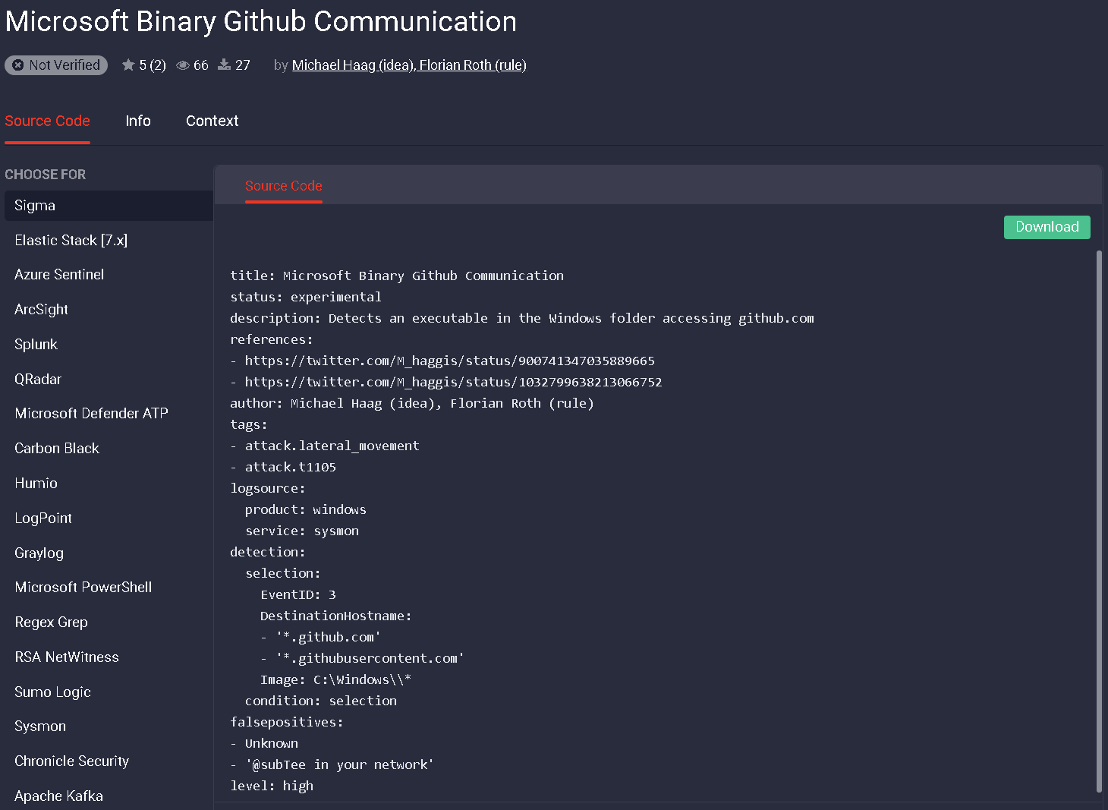This screenshot has height=810, width=1108.
Task: Click the 'author: Michael Haag' code line
Action: pos(412,403)
